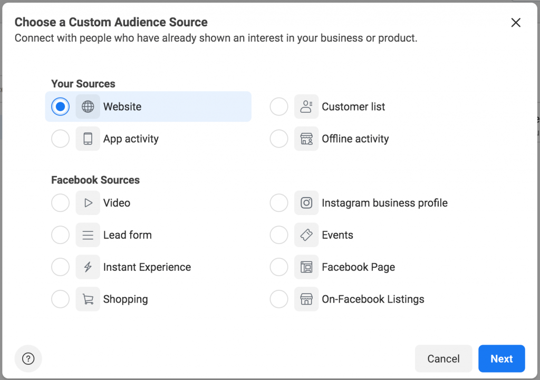The image size is (540, 380).
Task: Pick the App activity radio option
Action: point(60,139)
